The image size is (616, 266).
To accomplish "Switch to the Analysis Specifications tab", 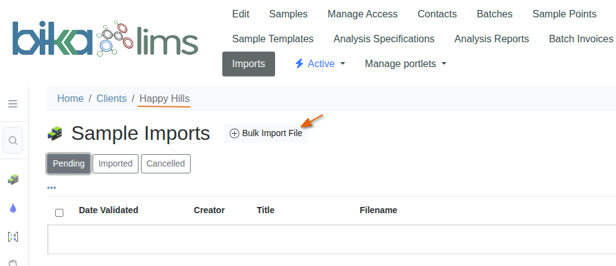I will (384, 39).
